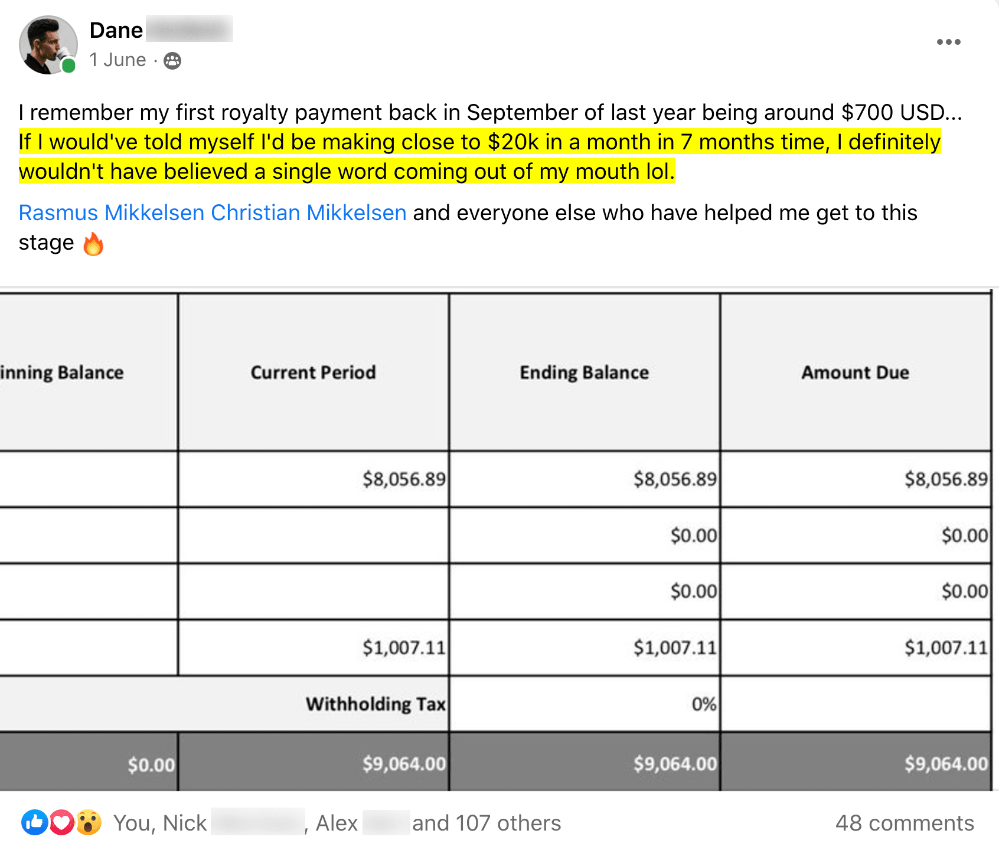Click the Amount Due column header
This screenshot has width=999, height=853.
855,372
